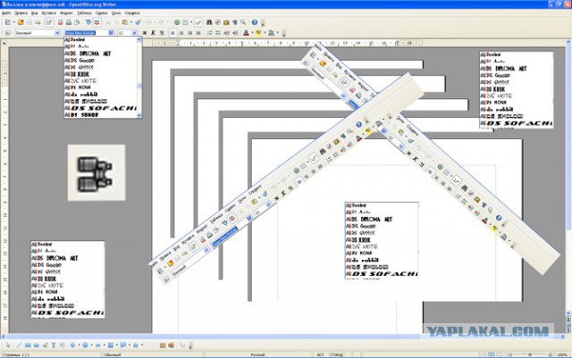Open OpenOffice Help question mark icon

(x=255, y=22)
